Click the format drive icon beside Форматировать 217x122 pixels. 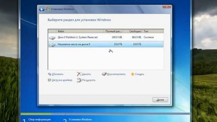(x=104, y=74)
